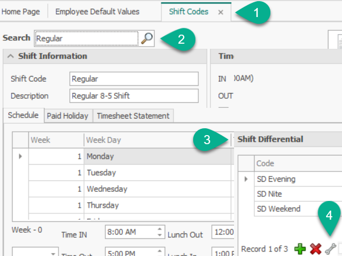
Task: Open the Timesheet Statement tab
Action: click(x=133, y=116)
